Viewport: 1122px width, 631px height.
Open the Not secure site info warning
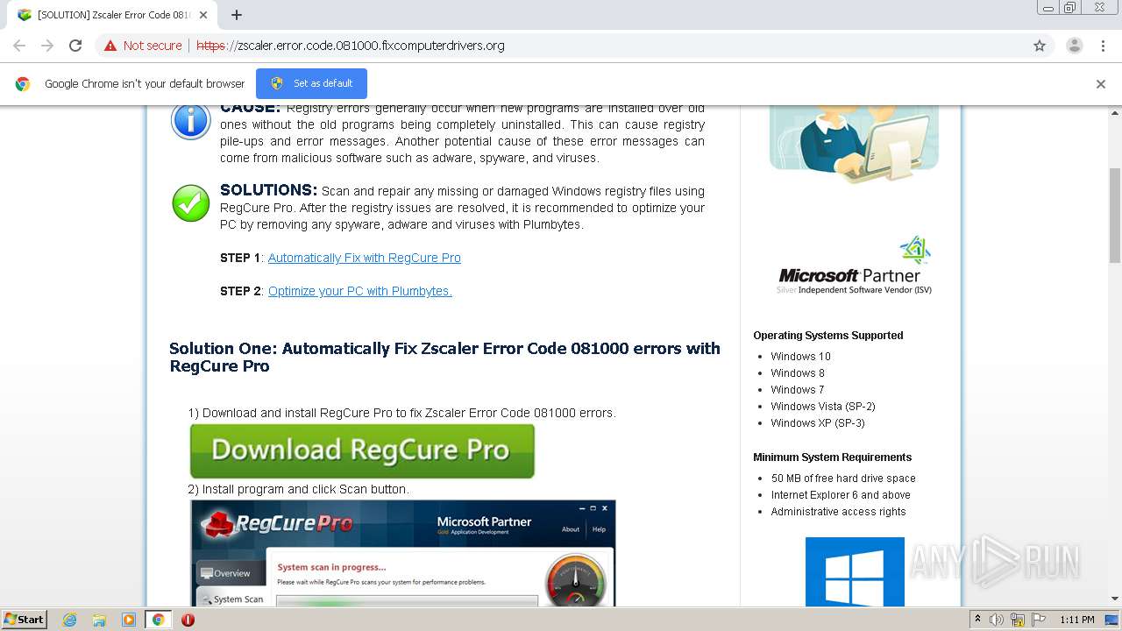click(143, 46)
